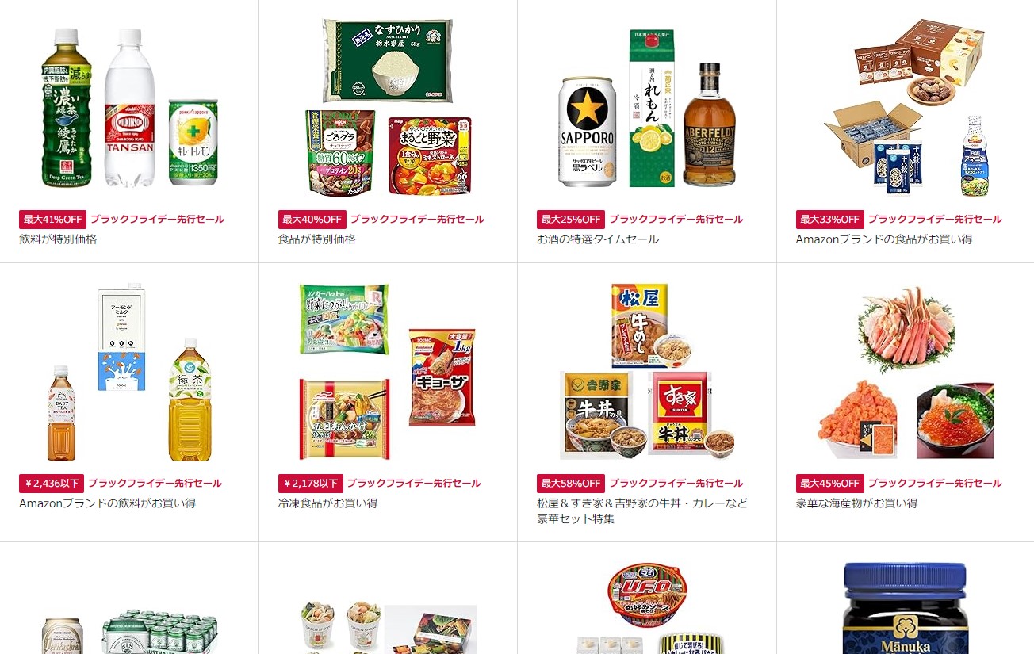Select the green tea bottles image
Screen dimensions: 1034x654
tap(129, 372)
